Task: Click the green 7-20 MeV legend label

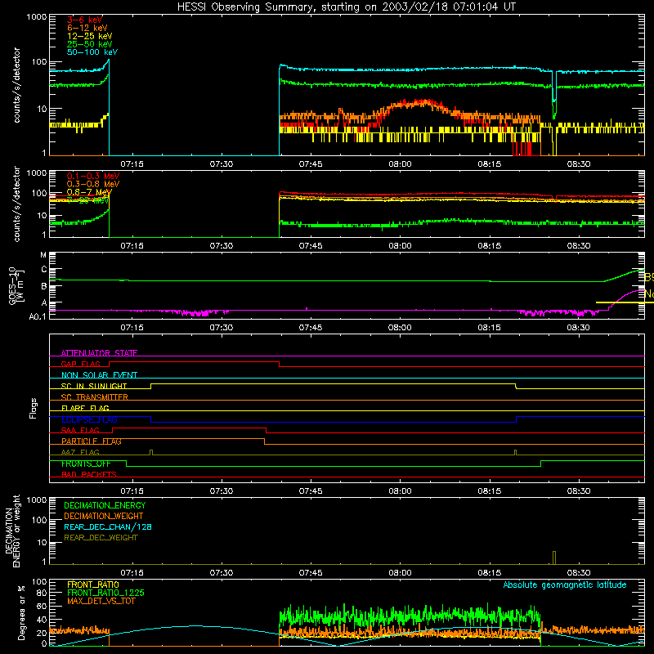Action: pos(88,200)
